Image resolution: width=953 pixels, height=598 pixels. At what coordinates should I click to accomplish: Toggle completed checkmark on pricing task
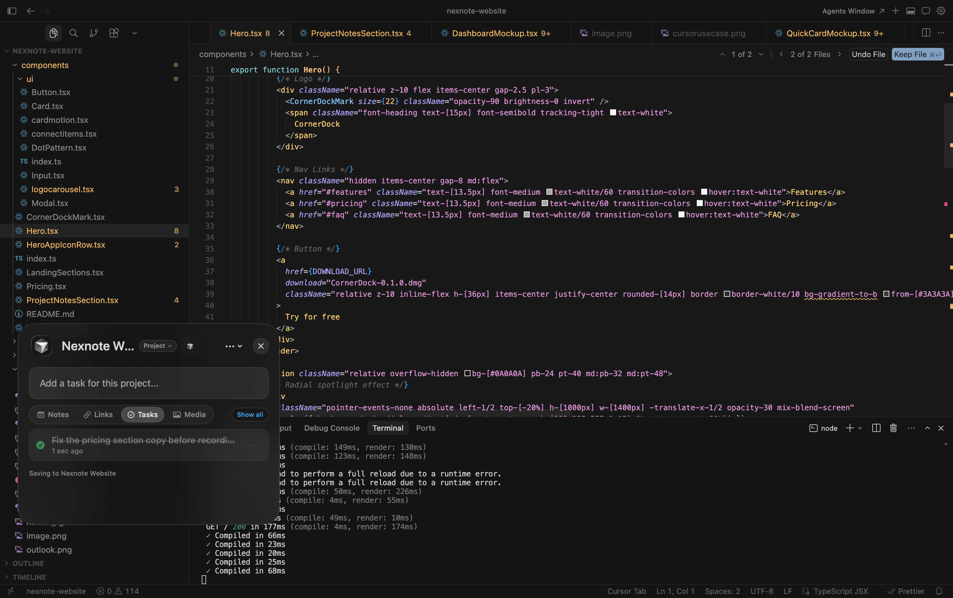tap(40, 445)
